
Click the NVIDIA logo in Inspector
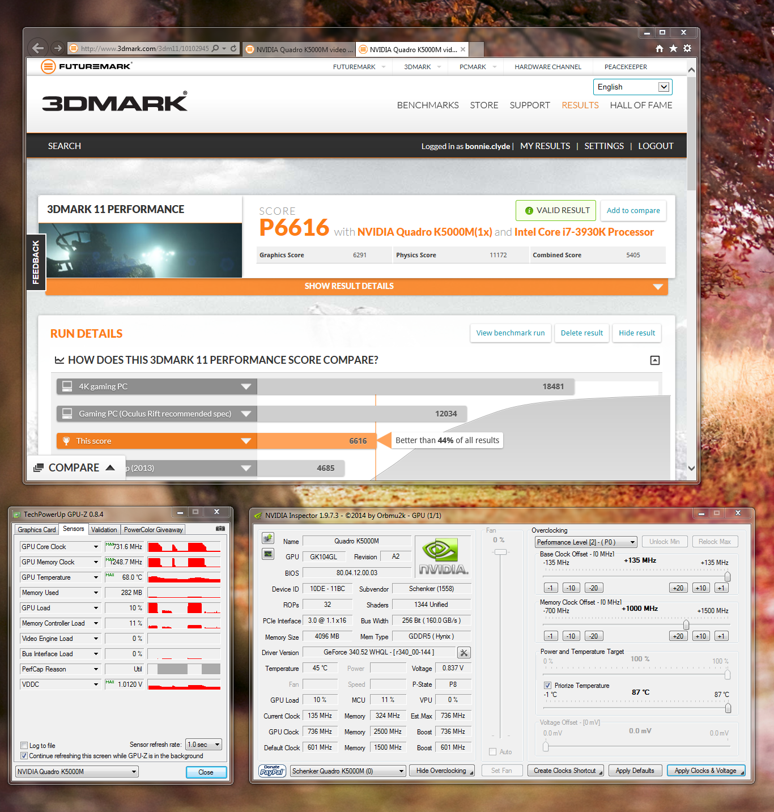[x=444, y=556]
